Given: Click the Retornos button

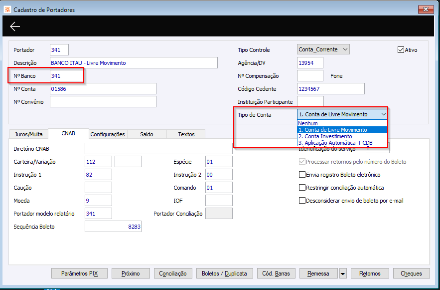Looking at the screenshot, I should (x=370, y=274).
